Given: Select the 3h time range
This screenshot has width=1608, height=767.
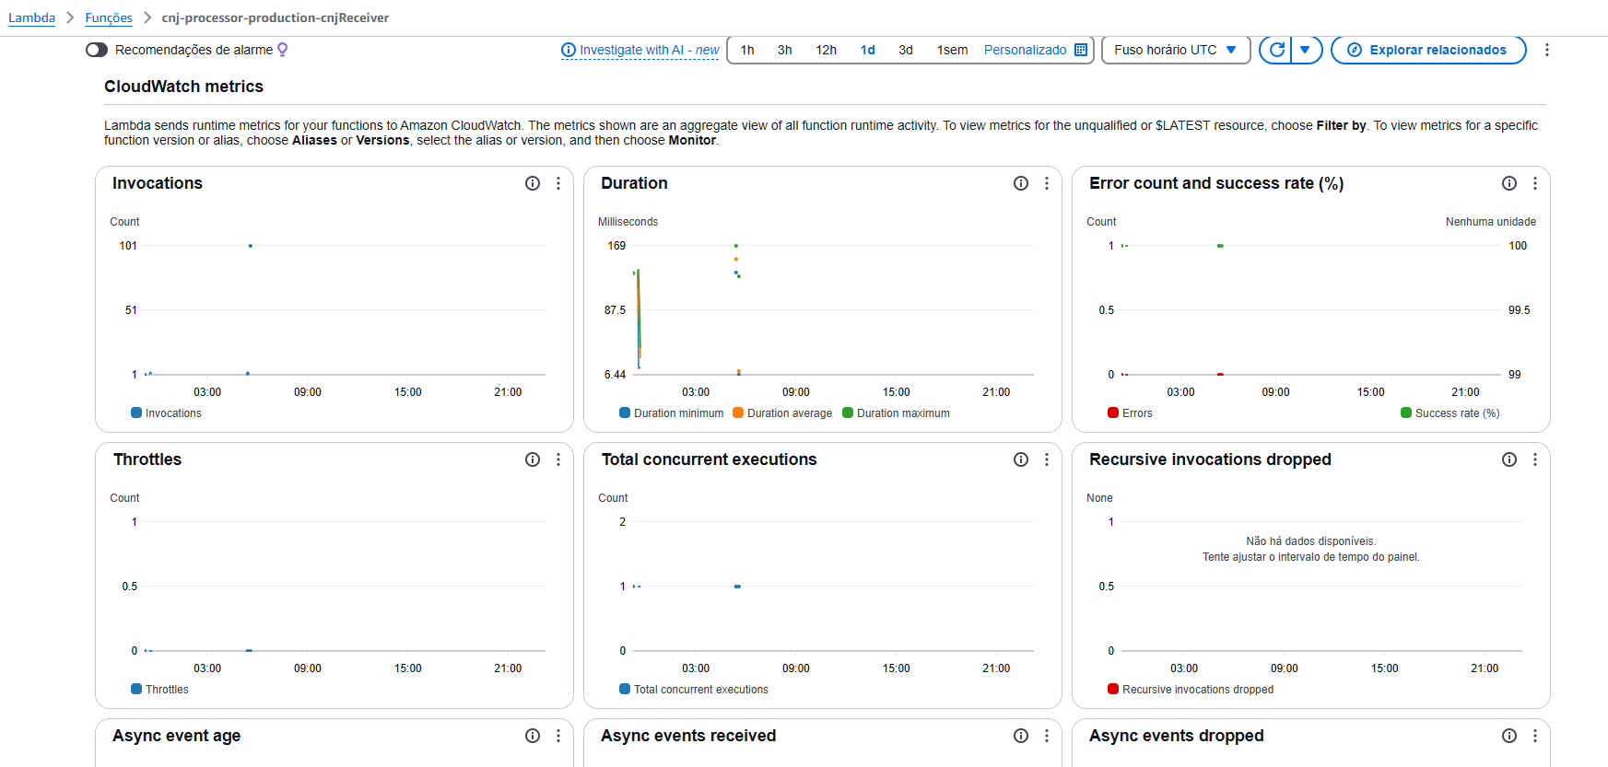Looking at the screenshot, I should point(784,50).
